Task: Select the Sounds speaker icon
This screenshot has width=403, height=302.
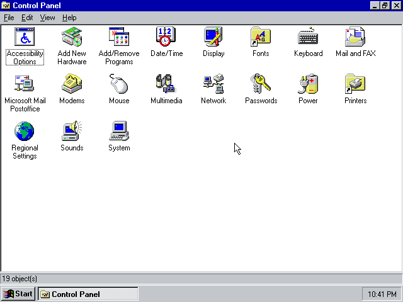Action: click(72, 131)
